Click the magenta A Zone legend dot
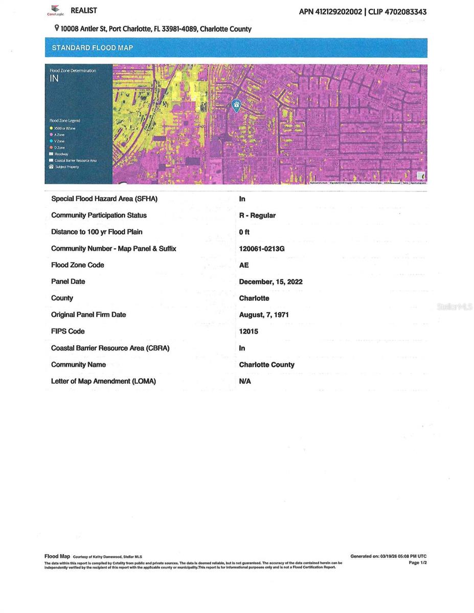Screen dimensions: 474x613 coord(51,134)
